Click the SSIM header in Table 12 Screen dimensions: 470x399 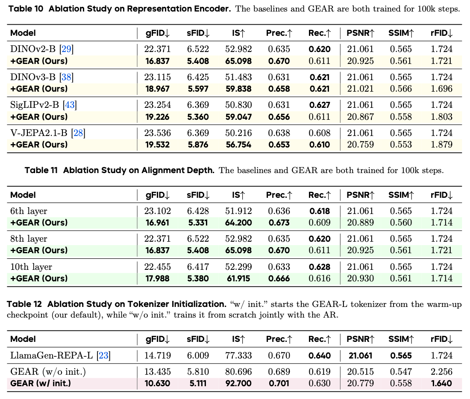pos(401,339)
